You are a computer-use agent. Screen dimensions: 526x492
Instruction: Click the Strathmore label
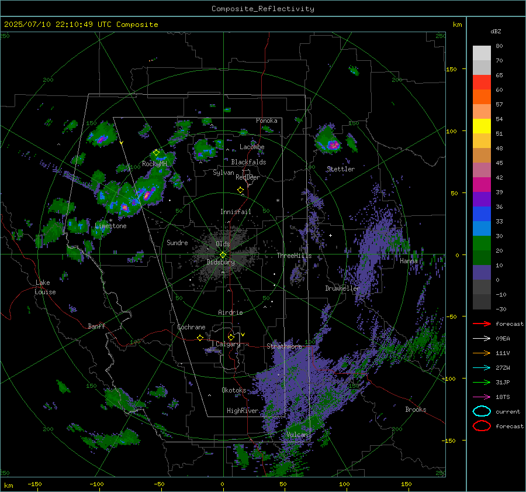[x=284, y=346]
